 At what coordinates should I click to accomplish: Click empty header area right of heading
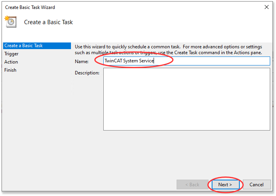(175, 22)
